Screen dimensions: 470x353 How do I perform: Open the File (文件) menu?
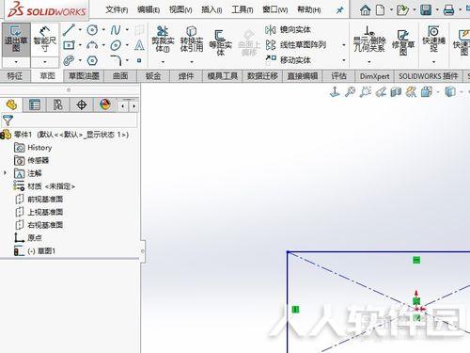(117, 10)
